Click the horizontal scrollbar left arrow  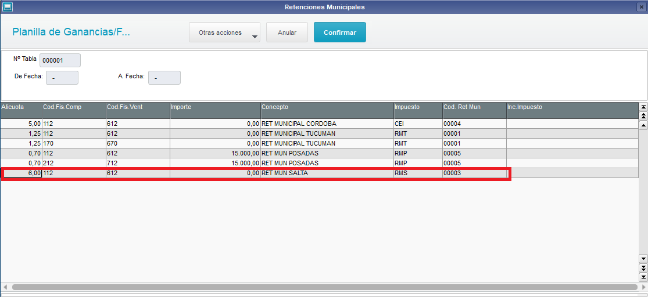click(5, 287)
